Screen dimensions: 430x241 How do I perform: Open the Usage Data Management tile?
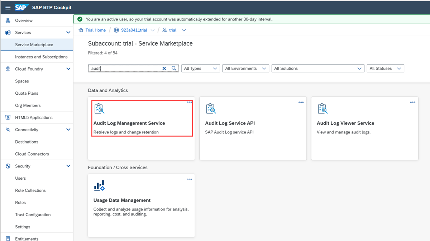tap(142, 205)
